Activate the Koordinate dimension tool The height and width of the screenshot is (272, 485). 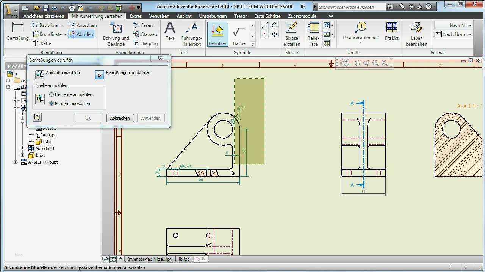pos(47,34)
